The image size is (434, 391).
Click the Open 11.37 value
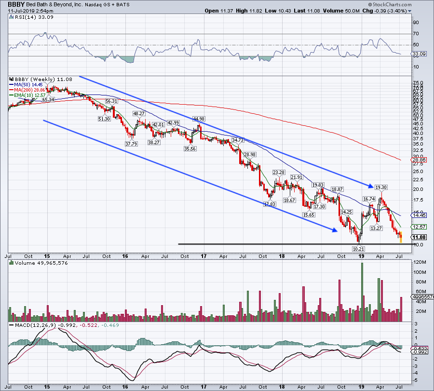point(219,11)
